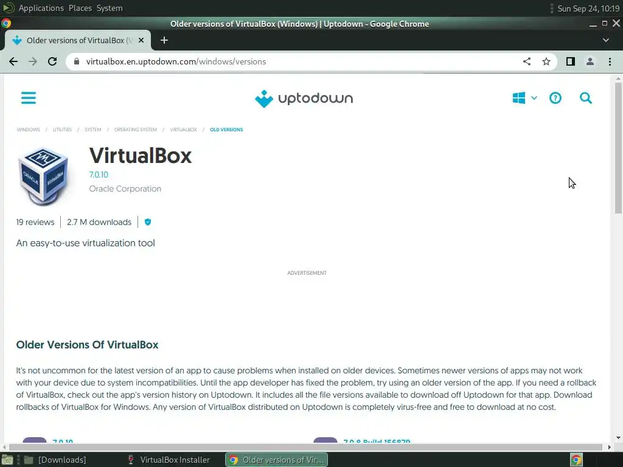Click the 7.0.10 version link
623x467 pixels.
pos(99,175)
